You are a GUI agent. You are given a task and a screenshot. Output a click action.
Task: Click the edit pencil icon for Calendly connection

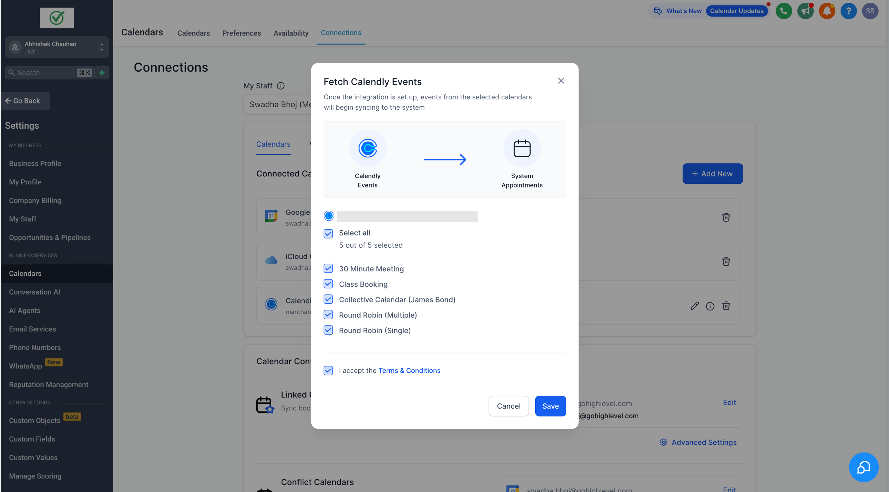[695, 306]
